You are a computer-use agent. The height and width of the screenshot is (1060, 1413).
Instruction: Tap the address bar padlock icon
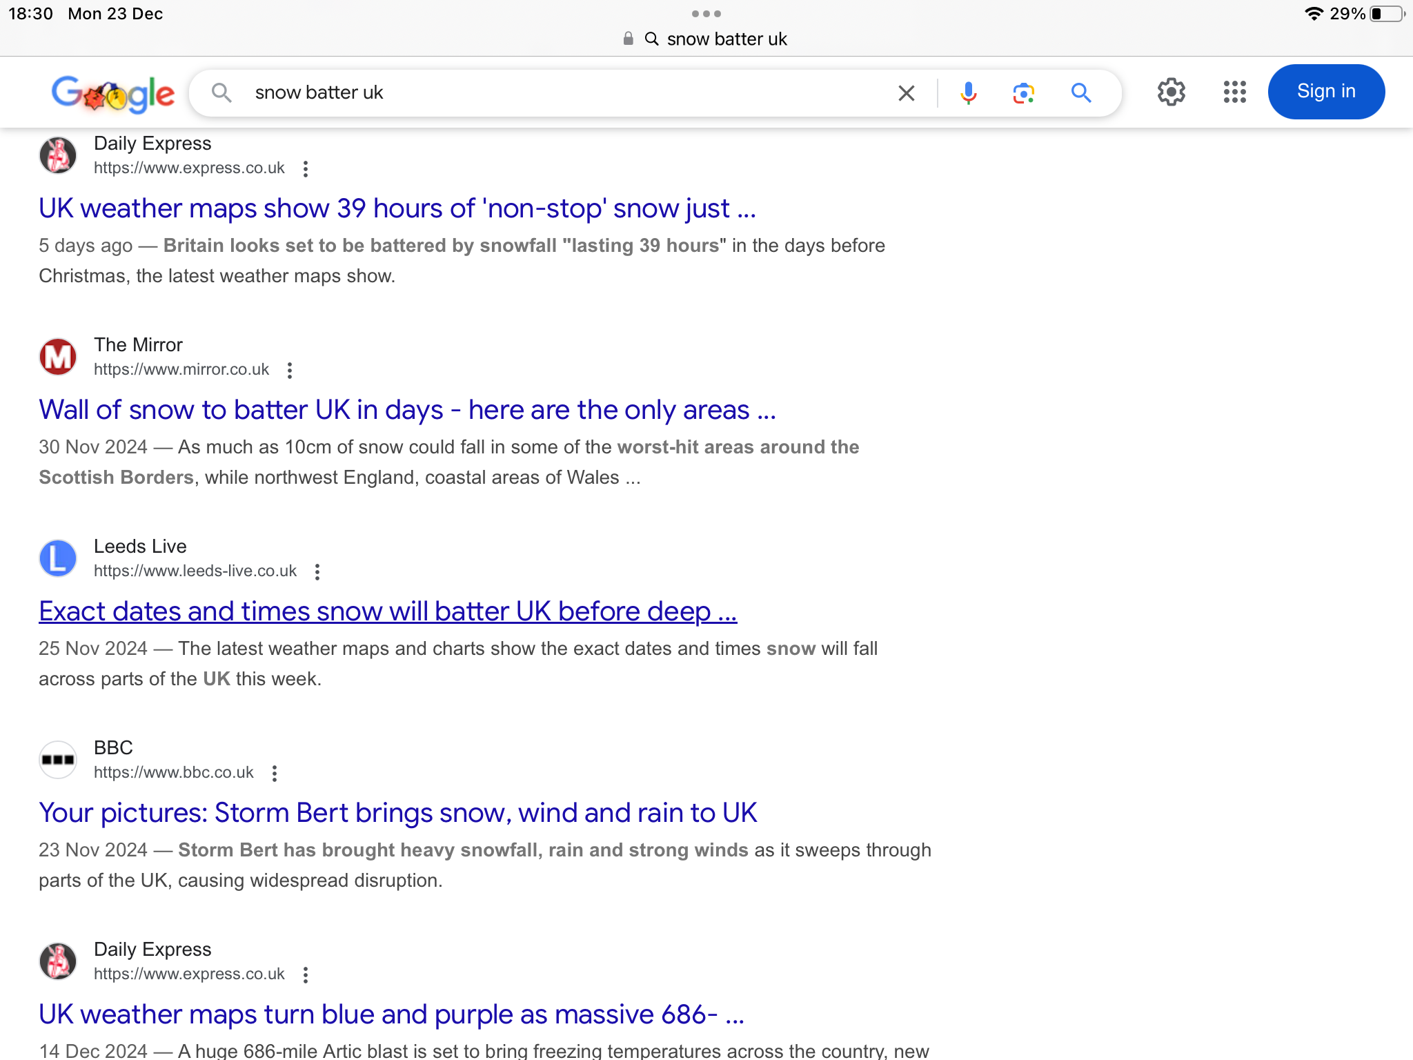[x=628, y=39]
